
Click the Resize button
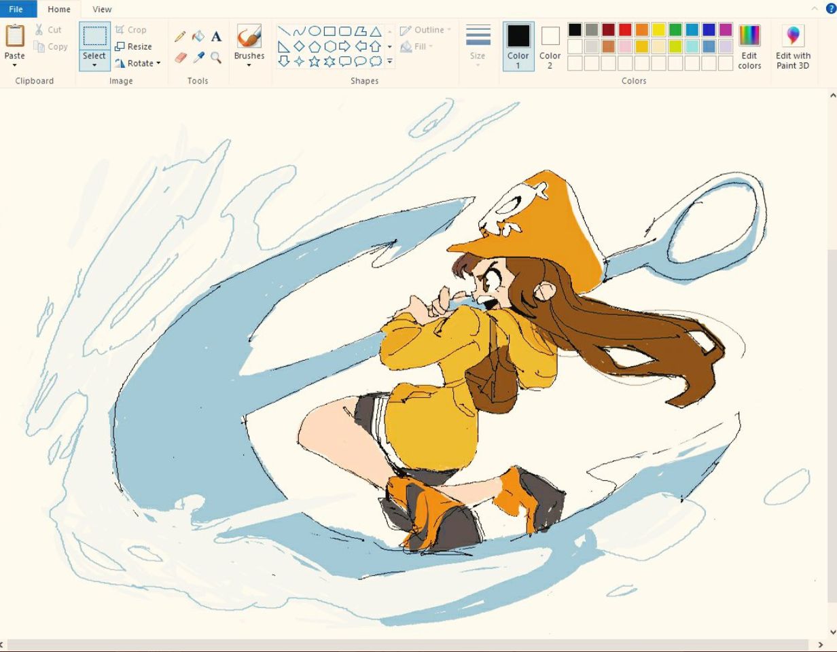135,46
